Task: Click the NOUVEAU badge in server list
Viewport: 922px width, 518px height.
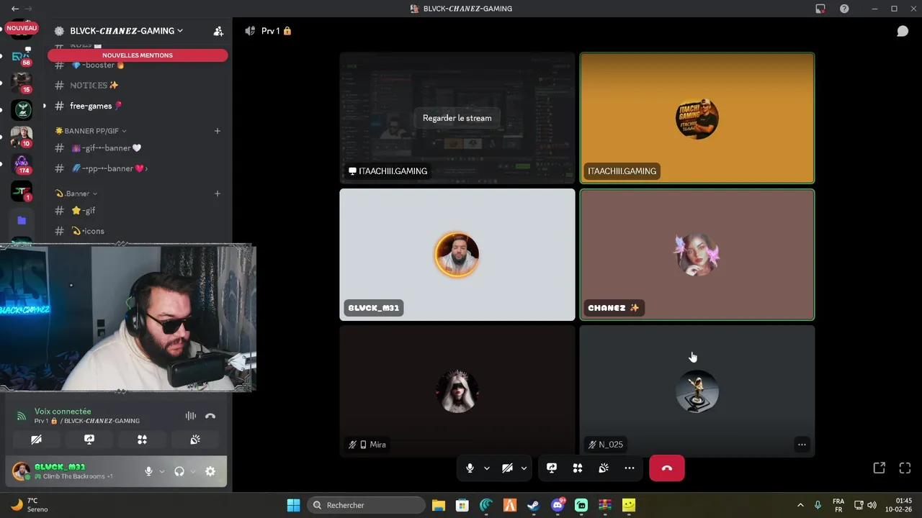Action: [22, 28]
